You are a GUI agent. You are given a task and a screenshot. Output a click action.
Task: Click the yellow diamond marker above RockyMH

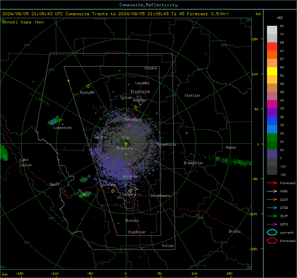click(x=88, y=86)
